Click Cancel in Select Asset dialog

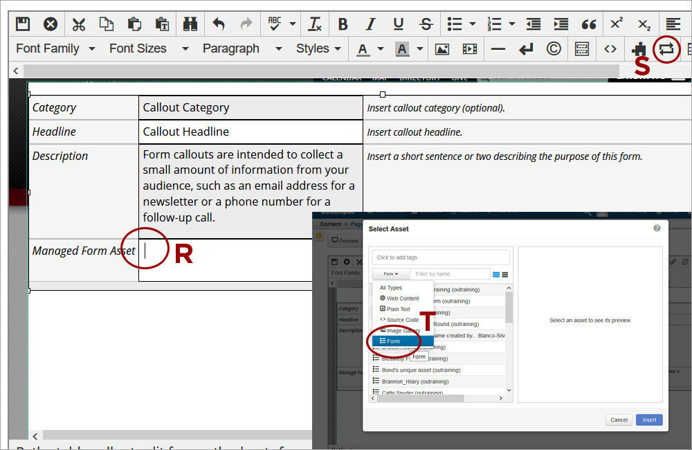619,420
